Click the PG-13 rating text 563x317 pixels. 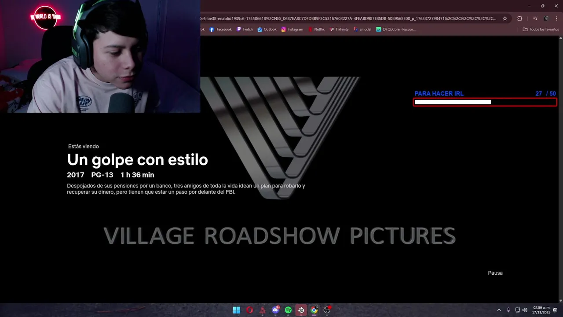coord(102,175)
